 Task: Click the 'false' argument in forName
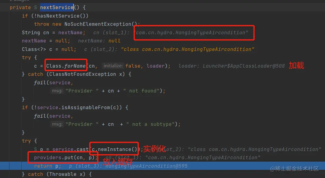coord(133,66)
